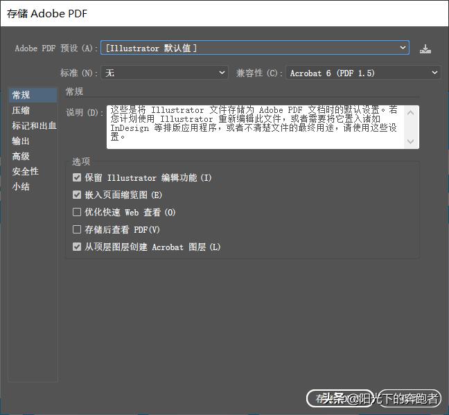Open the 兼容性 compatibility dropdown
449x415 pixels.
point(363,73)
